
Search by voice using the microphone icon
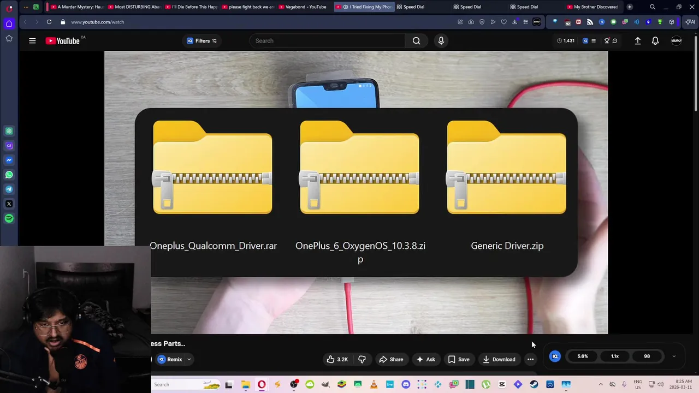441,41
